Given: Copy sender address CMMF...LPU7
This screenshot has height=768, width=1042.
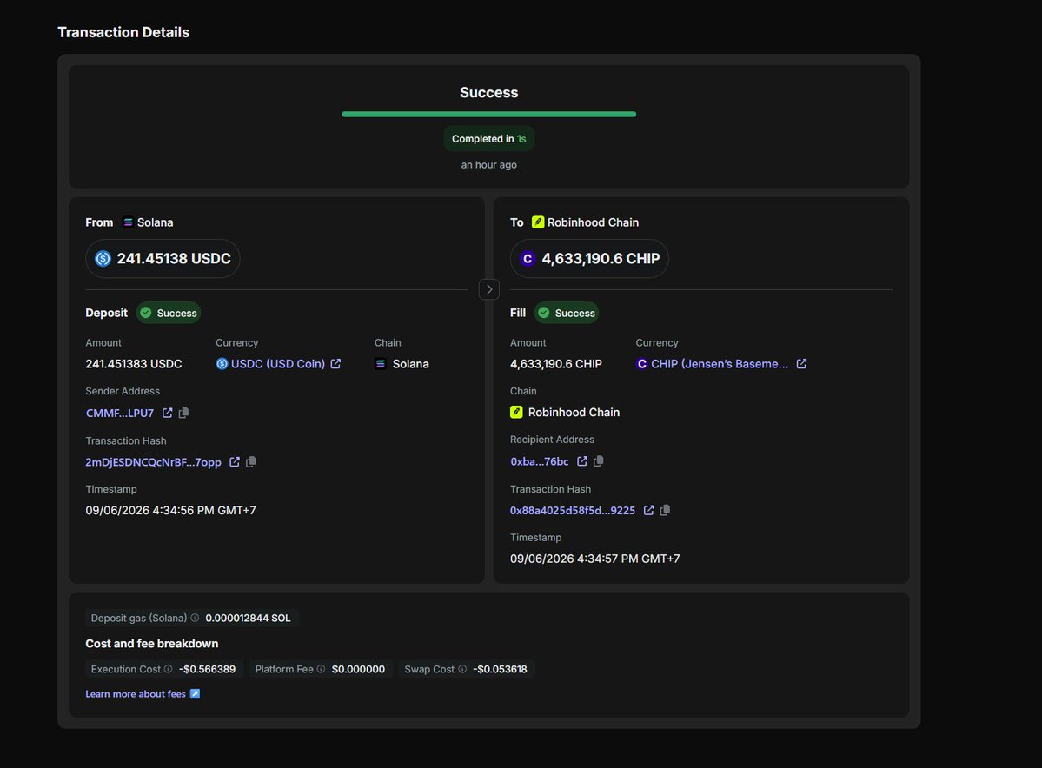Looking at the screenshot, I should [184, 414].
